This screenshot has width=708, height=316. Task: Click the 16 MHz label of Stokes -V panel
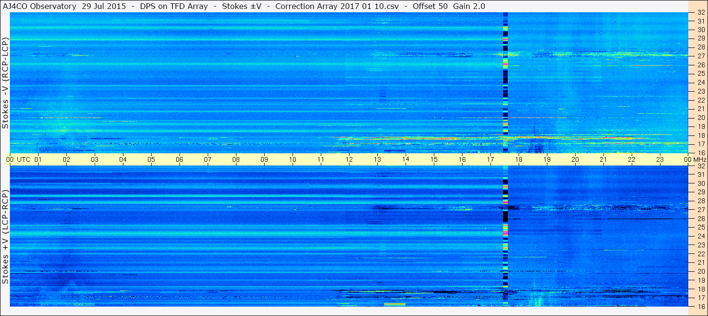point(701,153)
